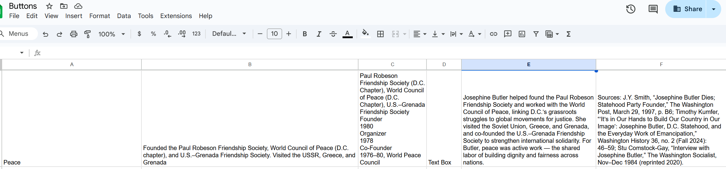726x169 pixels.
Task: Open the Format menu
Action: pos(100,16)
